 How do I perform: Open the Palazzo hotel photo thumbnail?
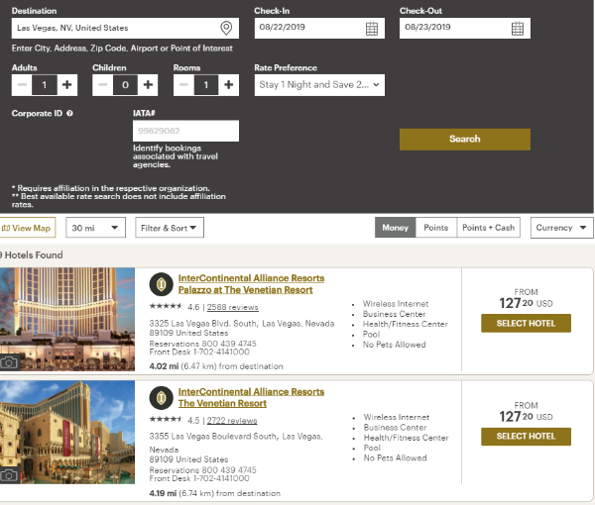[x=67, y=320]
